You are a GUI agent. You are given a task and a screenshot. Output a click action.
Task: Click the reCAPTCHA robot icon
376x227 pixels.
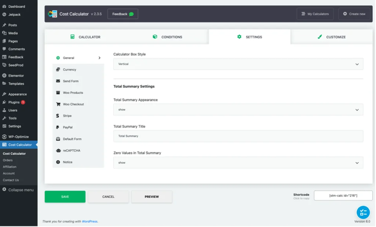[x=58, y=151]
